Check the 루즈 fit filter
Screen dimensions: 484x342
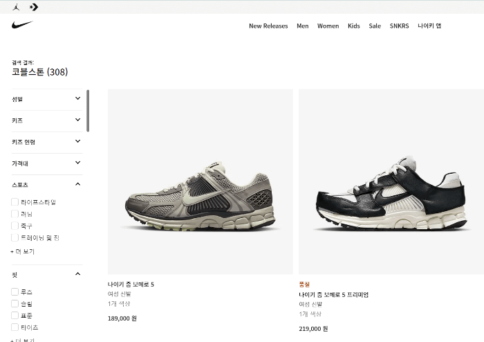coord(15,291)
